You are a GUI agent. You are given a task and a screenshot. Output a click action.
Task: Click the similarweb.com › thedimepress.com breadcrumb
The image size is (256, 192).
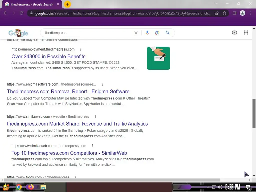point(49,146)
